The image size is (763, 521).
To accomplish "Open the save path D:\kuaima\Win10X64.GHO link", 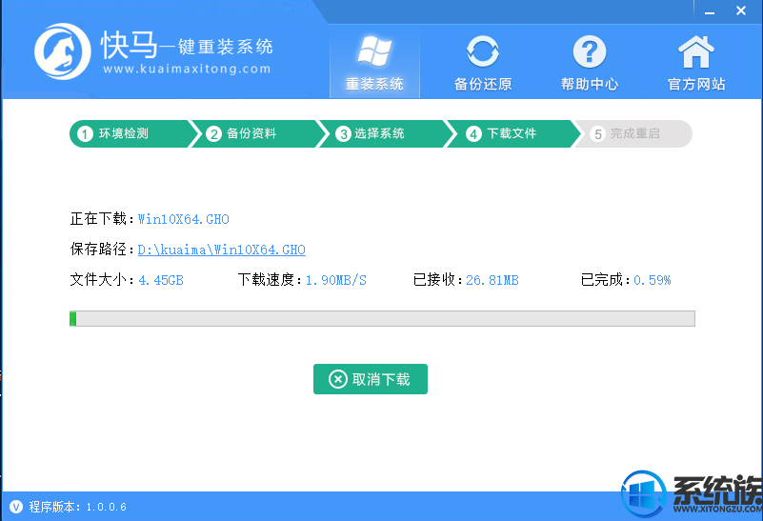I will [x=221, y=250].
